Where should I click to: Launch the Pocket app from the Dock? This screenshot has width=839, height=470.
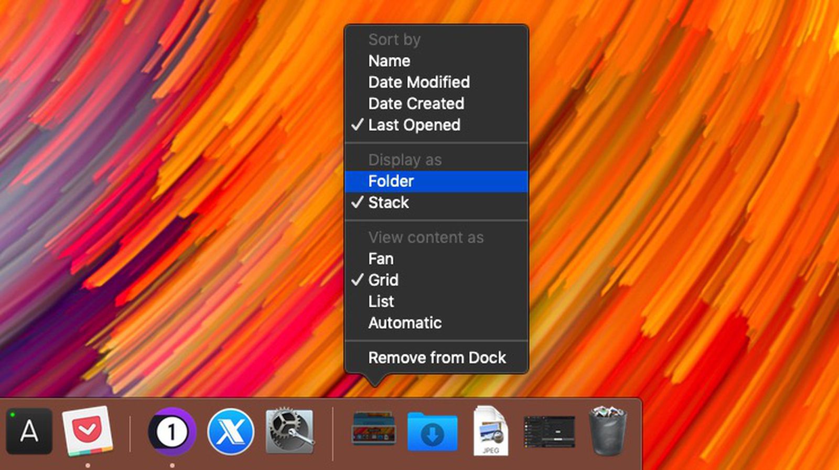coord(88,431)
